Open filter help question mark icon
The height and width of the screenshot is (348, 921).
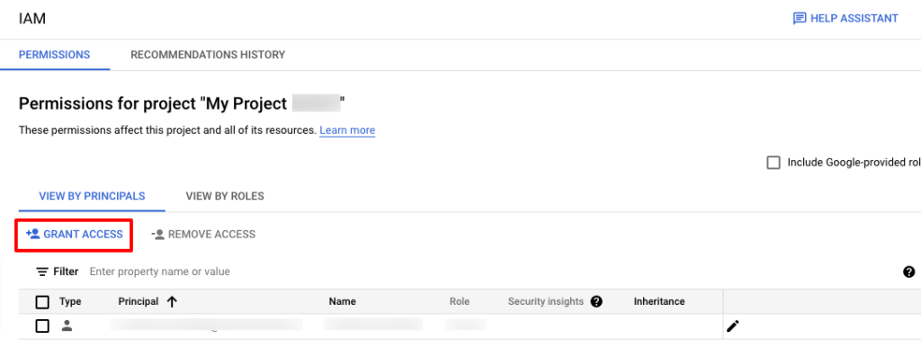pyautogui.click(x=908, y=272)
